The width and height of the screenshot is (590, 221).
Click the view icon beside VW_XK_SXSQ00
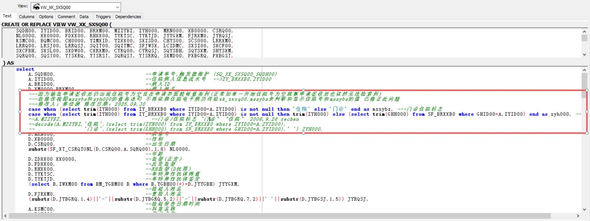36,7
